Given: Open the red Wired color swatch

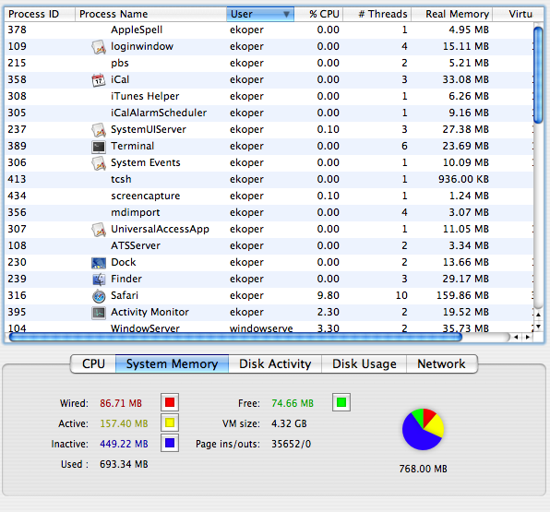Looking at the screenshot, I should pos(170,402).
